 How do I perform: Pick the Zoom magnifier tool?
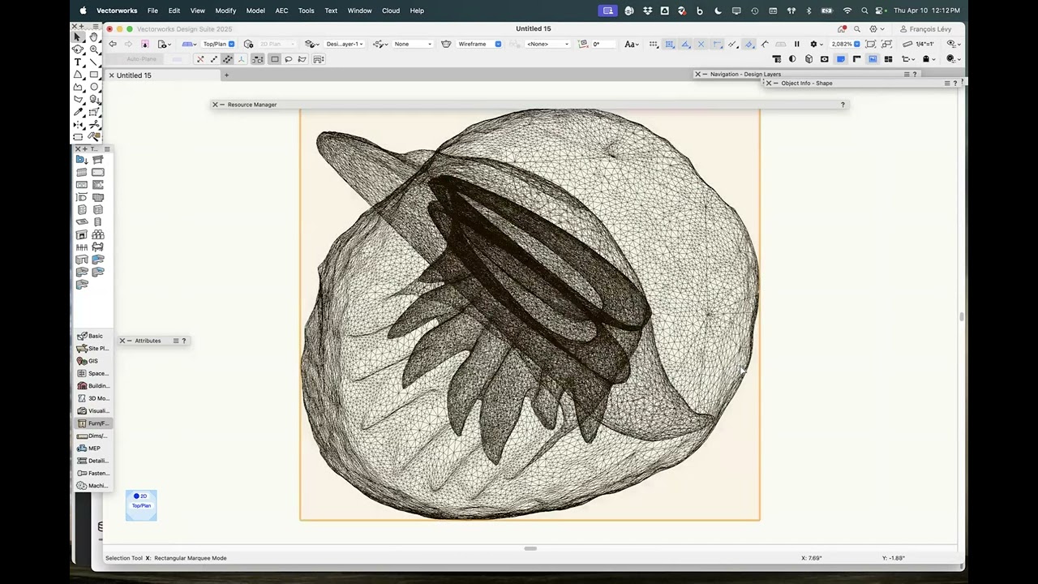click(94, 49)
